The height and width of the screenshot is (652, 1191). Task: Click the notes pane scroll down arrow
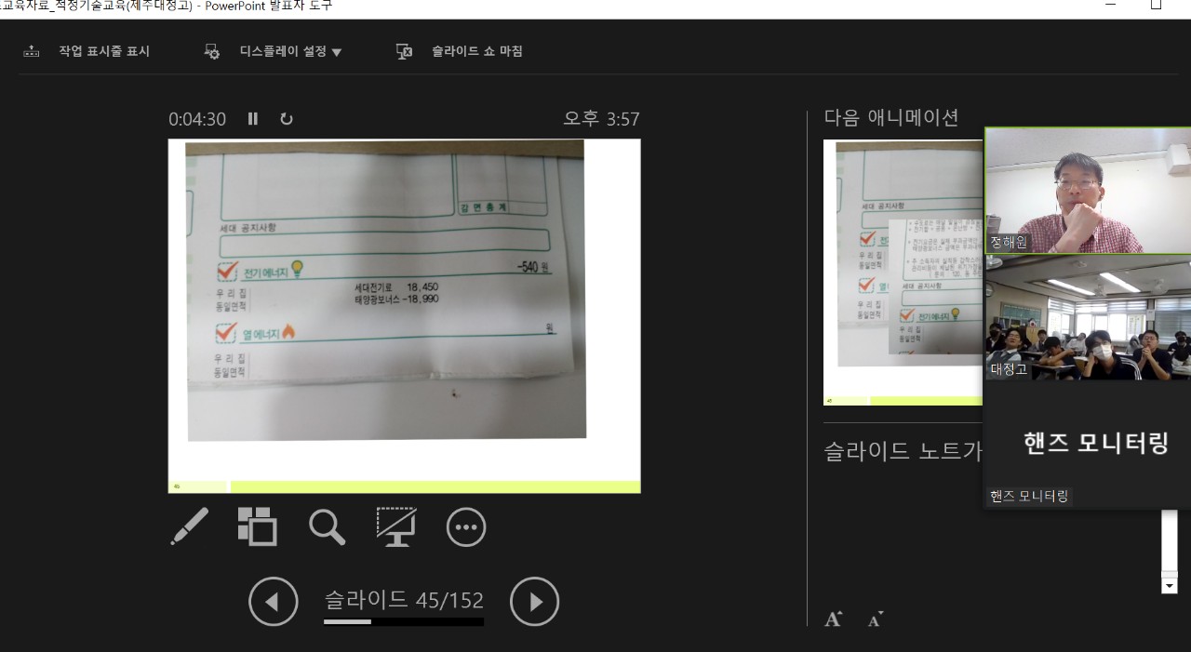(1170, 586)
